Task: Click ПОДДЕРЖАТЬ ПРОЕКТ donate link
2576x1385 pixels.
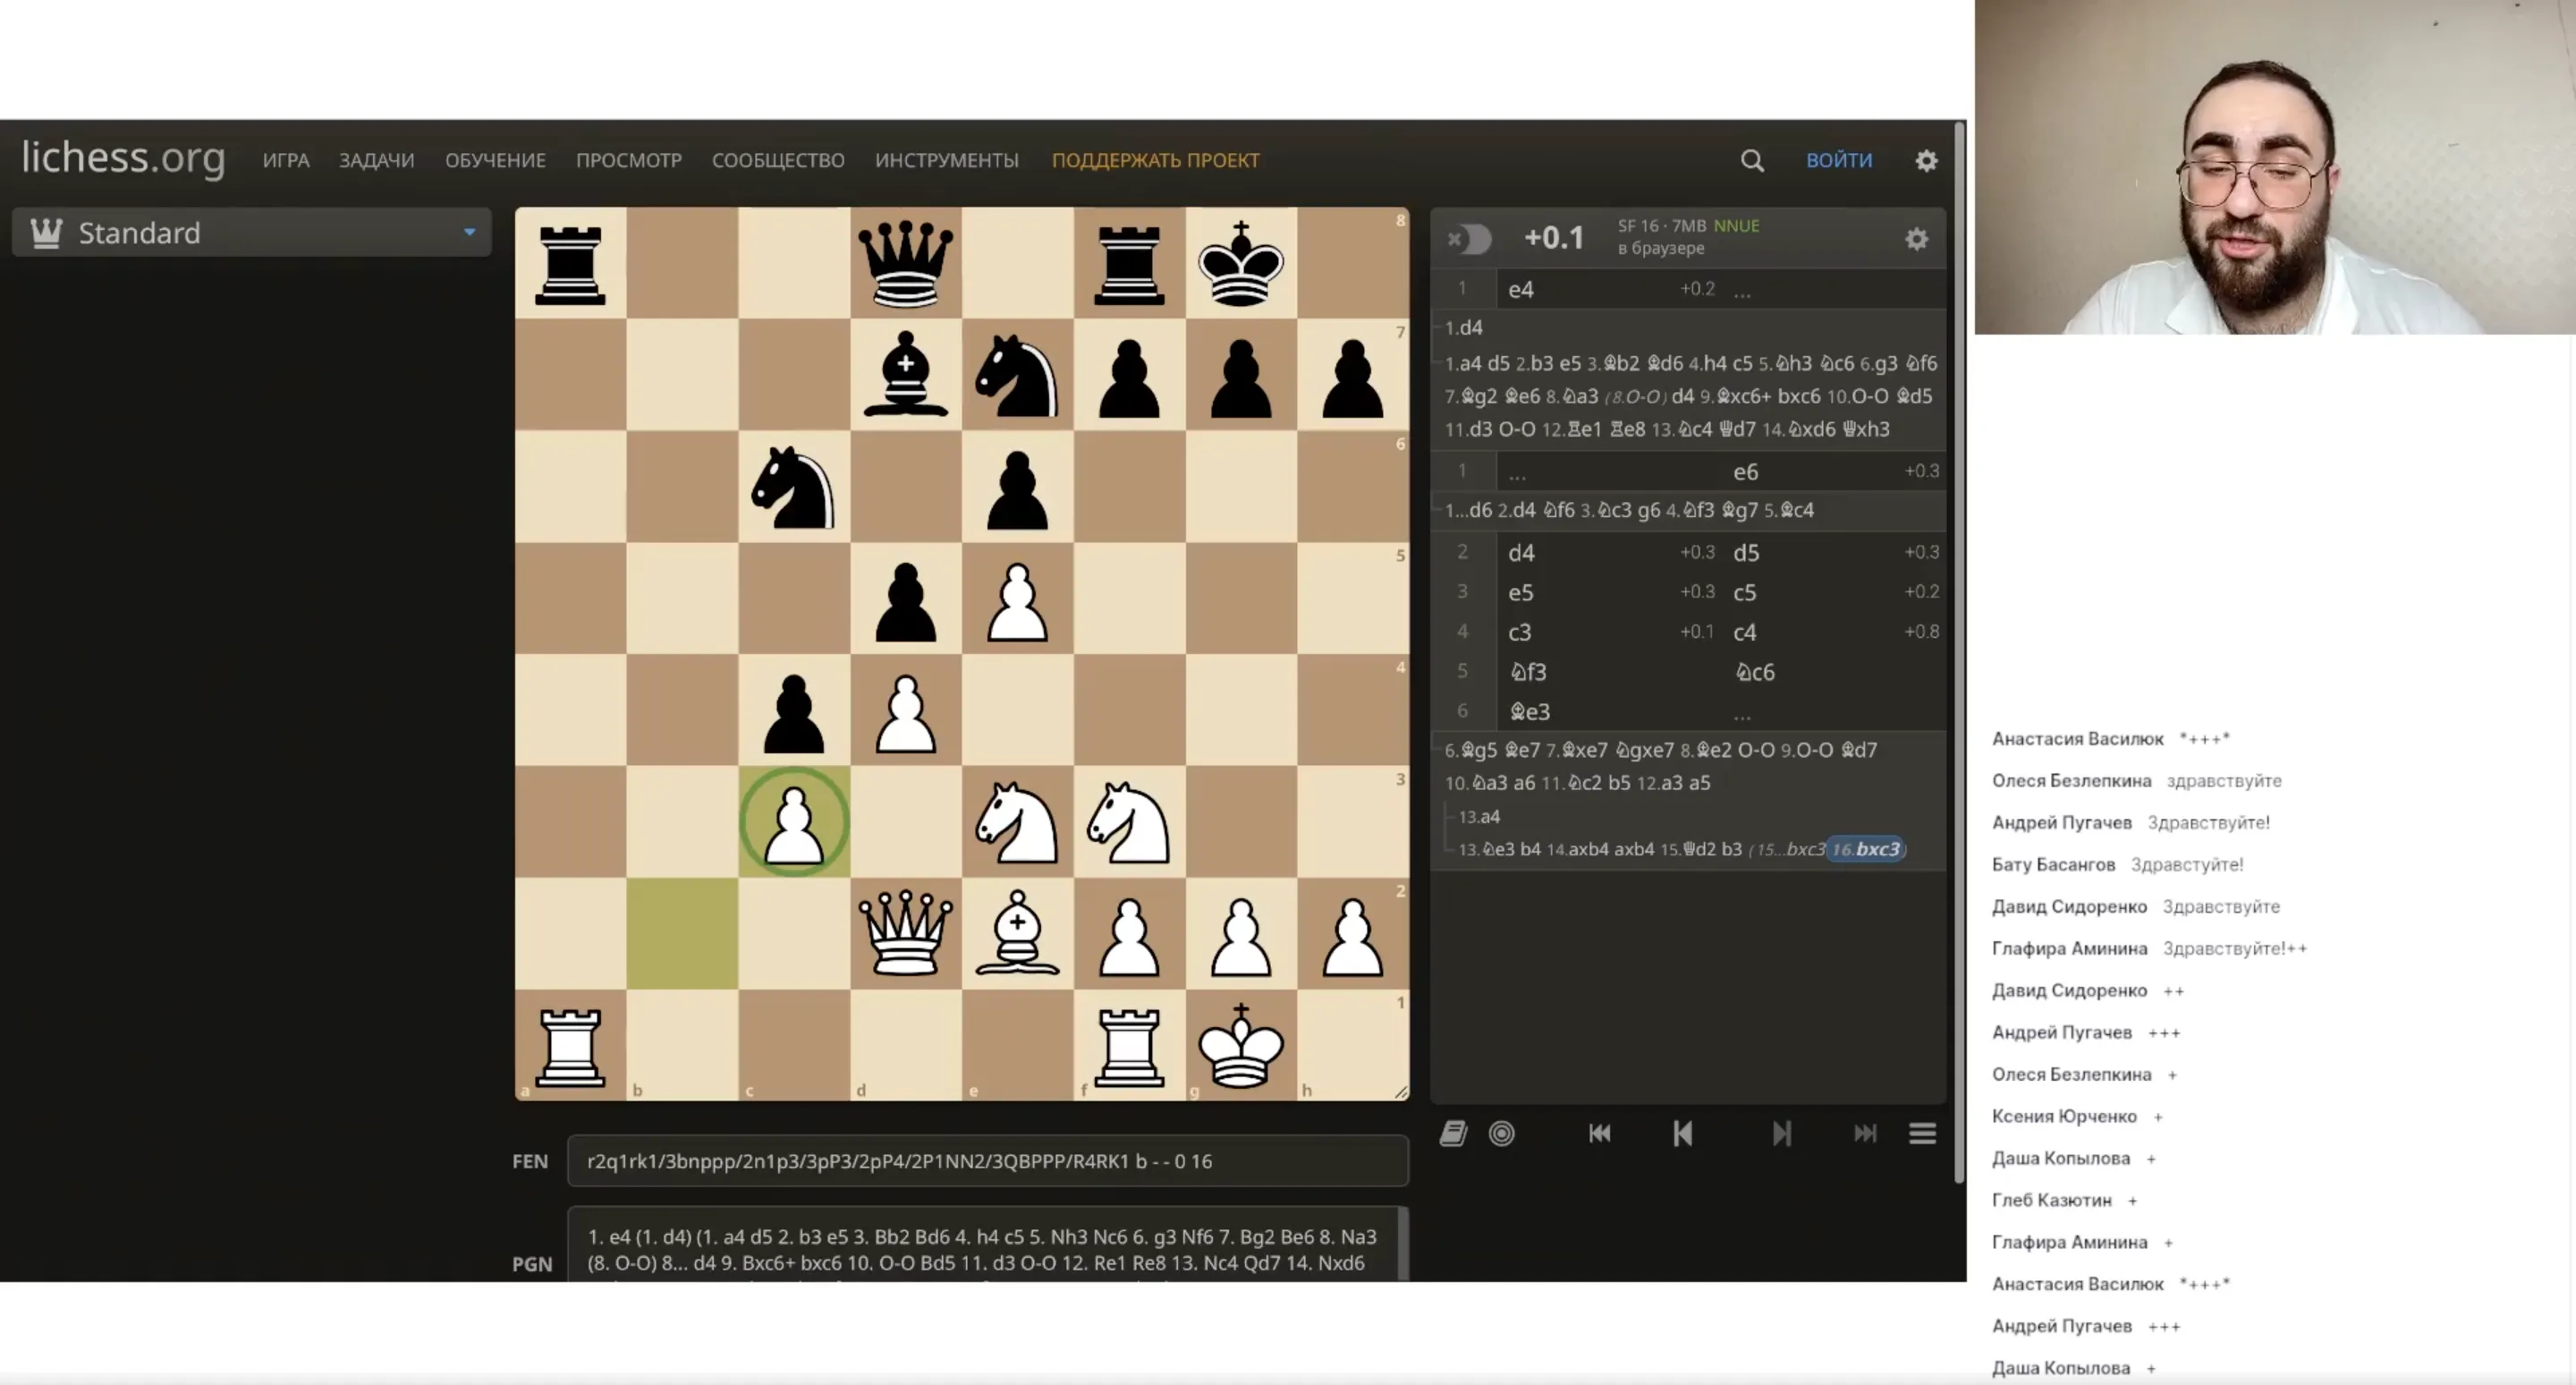Action: tap(1155, 160)
